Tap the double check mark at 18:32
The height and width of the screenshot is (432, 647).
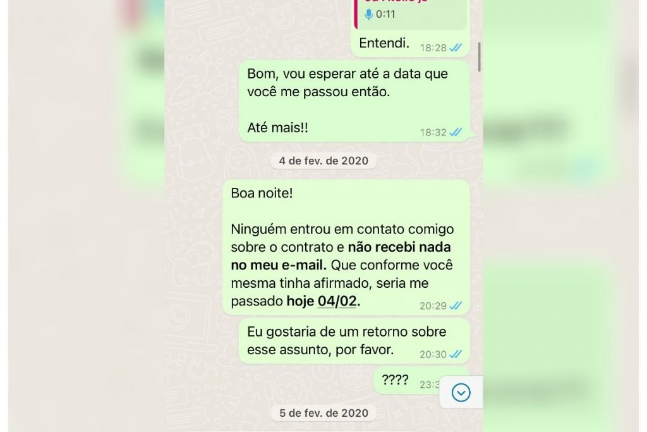click(456, 132)
